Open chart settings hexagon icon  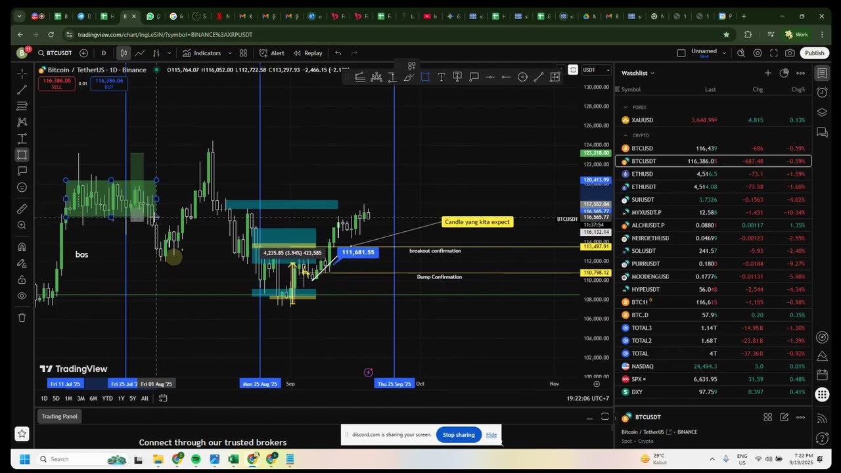click(758, 53)
